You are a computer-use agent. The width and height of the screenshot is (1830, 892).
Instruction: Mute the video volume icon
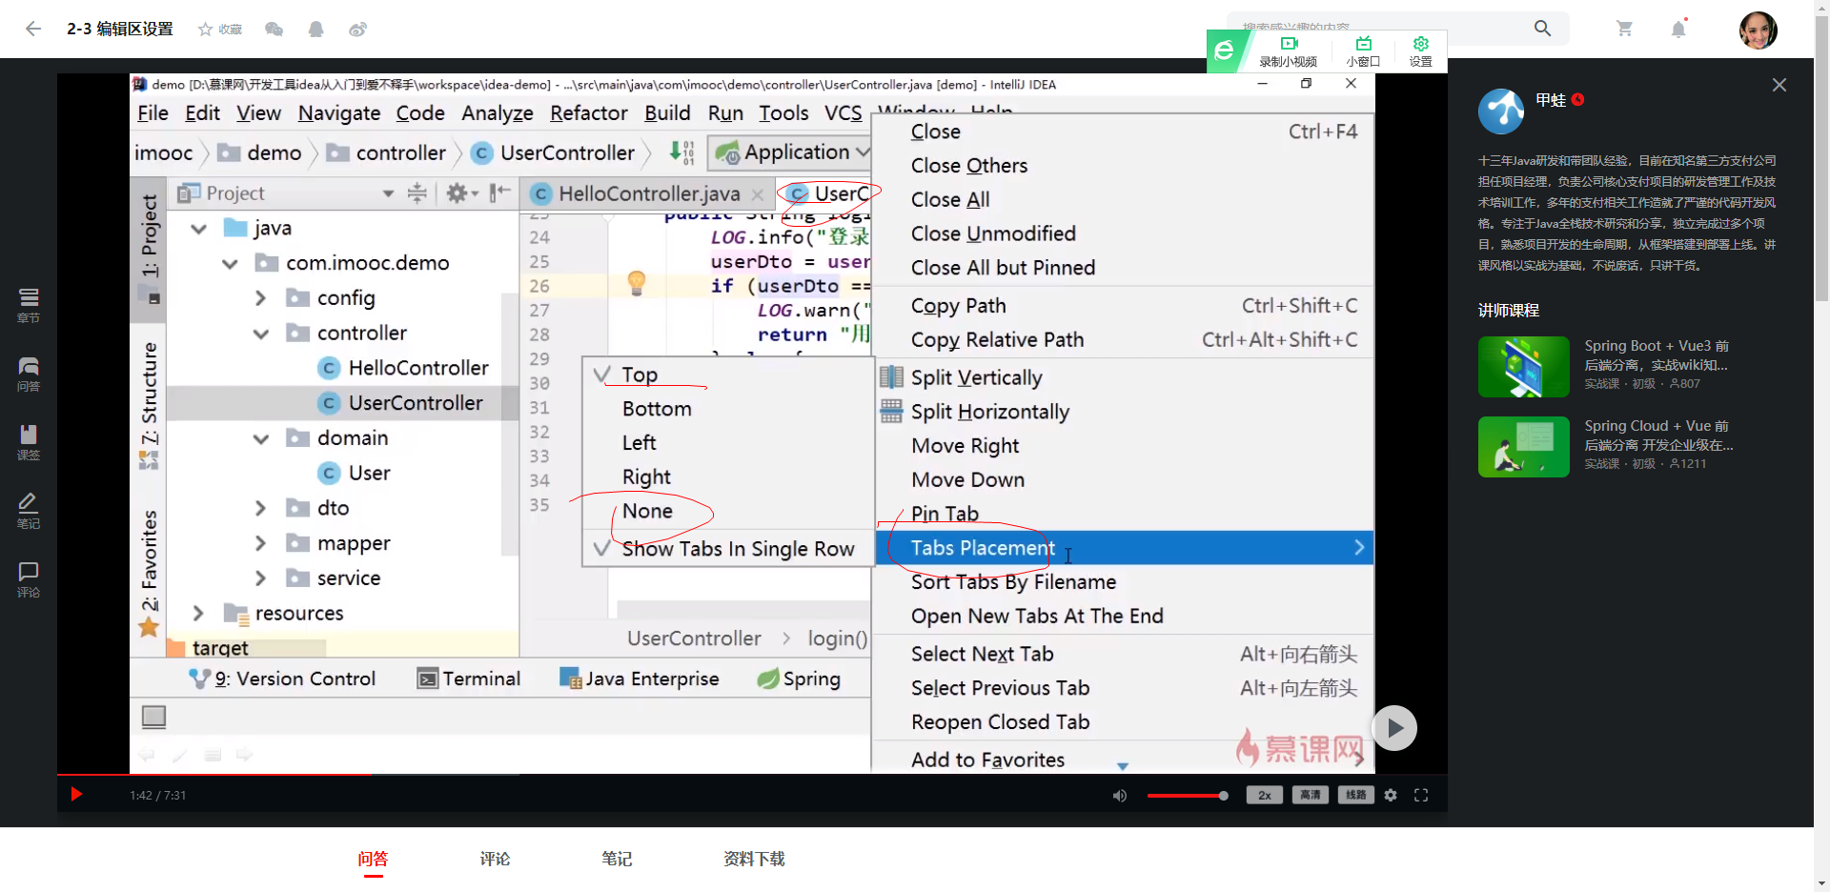pyautogui.click(x=1120, y=795)
